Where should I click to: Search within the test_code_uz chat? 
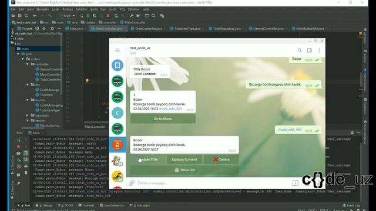coord(300,50)
